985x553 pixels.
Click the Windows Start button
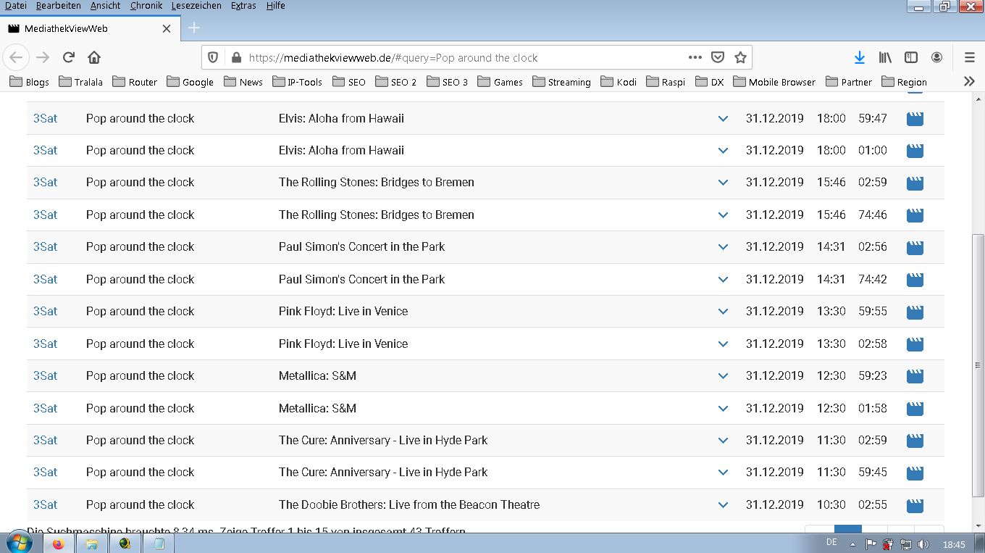click(x=19, y=543)
